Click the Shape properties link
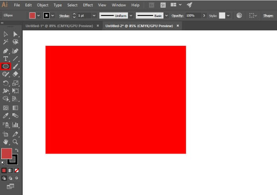This screenshot has width=277, height=195. [268, 16]
